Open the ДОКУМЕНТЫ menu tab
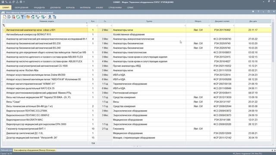 point(55,8)
